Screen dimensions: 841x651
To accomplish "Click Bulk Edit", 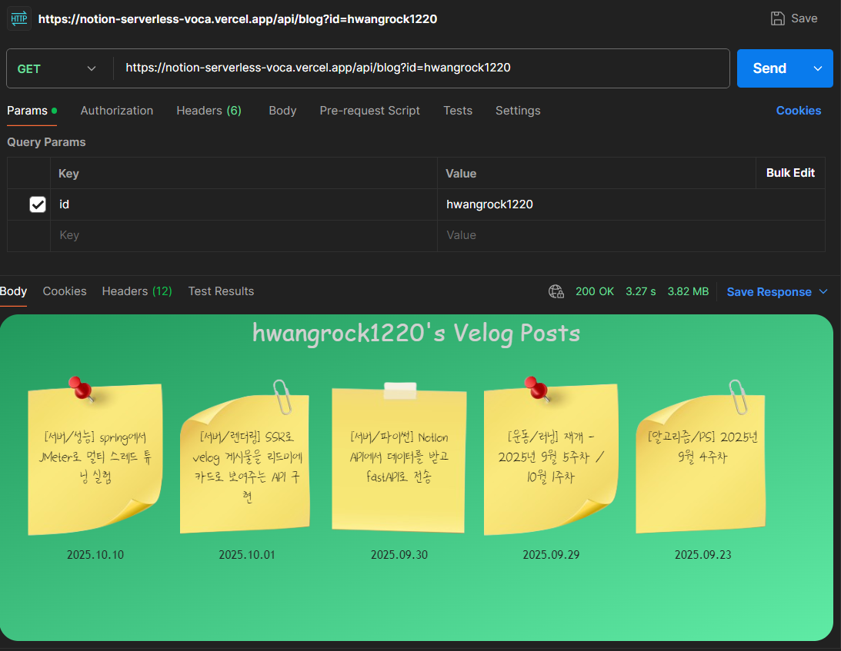I will tap(790, 172).
